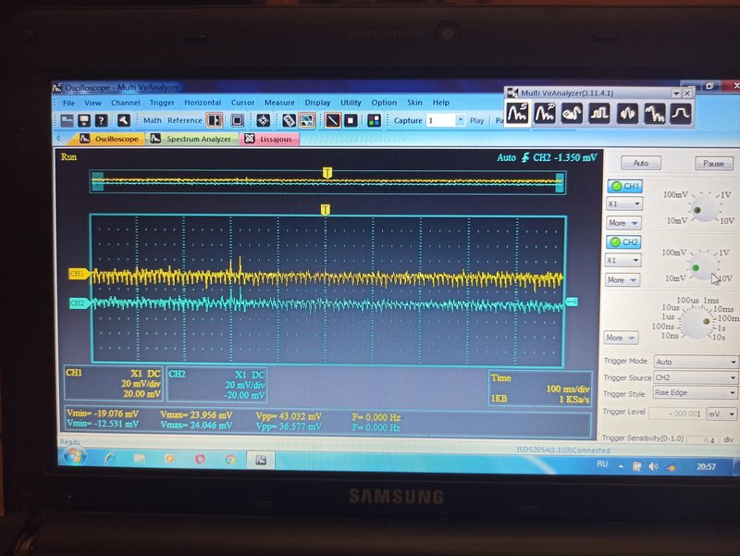Toggle the CH2 channel enable button

pyautogui.click(x=623, y=242)
